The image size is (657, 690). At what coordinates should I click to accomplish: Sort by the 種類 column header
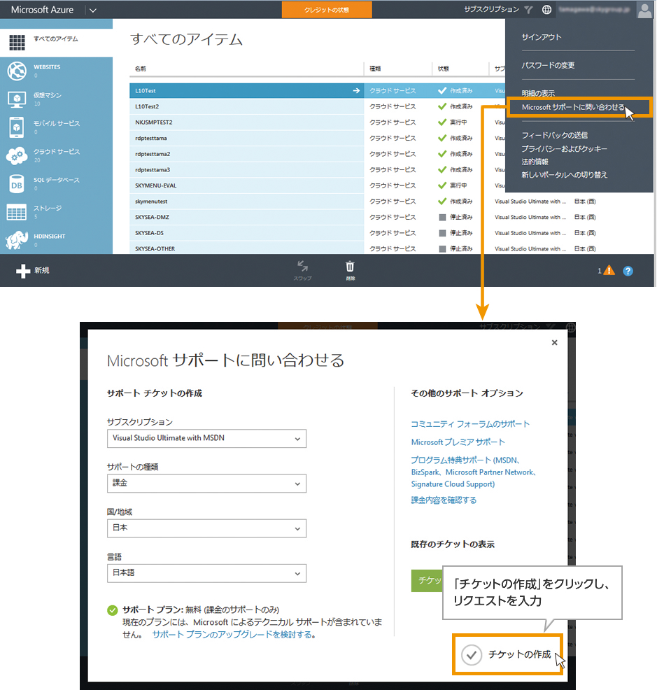(x=375, y=69)
